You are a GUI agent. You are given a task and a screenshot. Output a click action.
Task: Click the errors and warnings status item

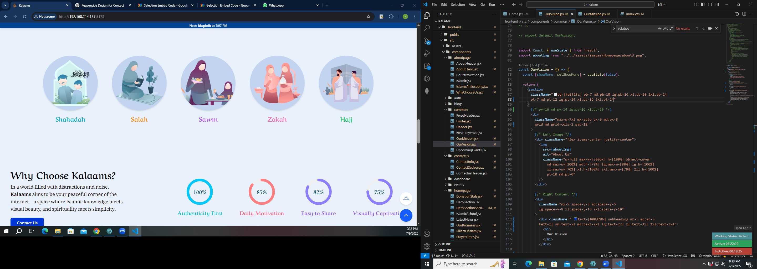pyautogui.click(x=468, y=256)
